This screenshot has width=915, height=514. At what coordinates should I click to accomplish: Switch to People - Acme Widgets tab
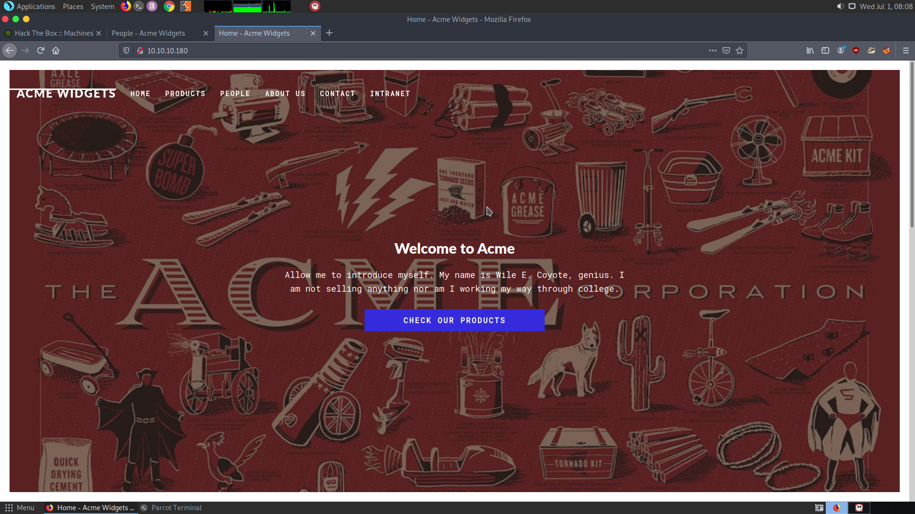(149, 33)
